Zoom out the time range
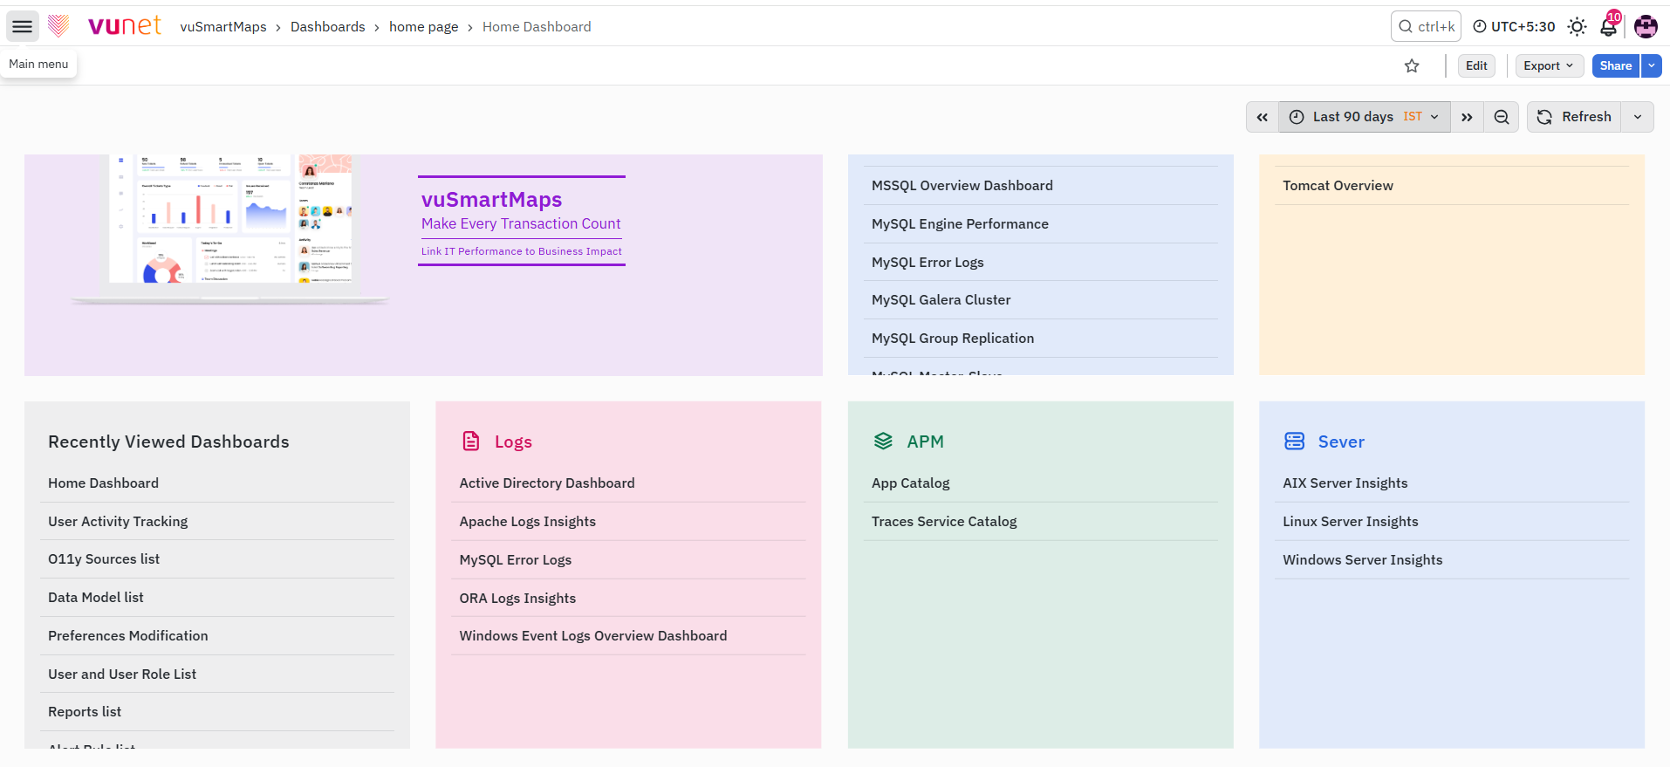Image resolution: width=1670 pixels, height=767 pixels. (1502, 117)
